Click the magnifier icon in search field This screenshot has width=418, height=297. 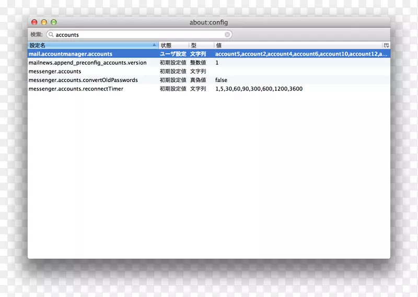click(x=51, y=35)
